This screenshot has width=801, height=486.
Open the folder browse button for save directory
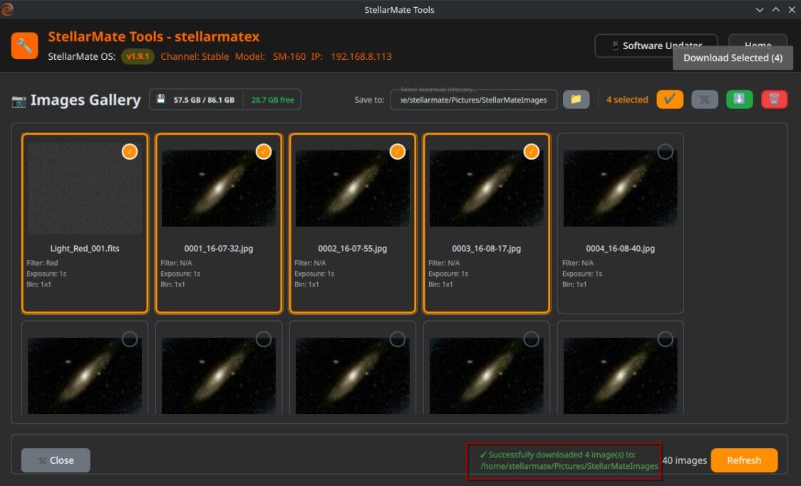click(x=577, y=99)
